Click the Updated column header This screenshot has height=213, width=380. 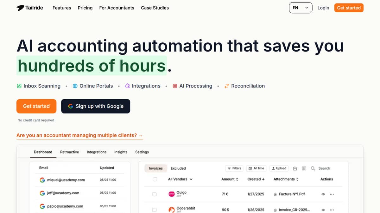[107, 168]
